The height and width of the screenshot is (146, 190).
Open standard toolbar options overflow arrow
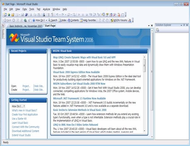click(x=126, y=14)
